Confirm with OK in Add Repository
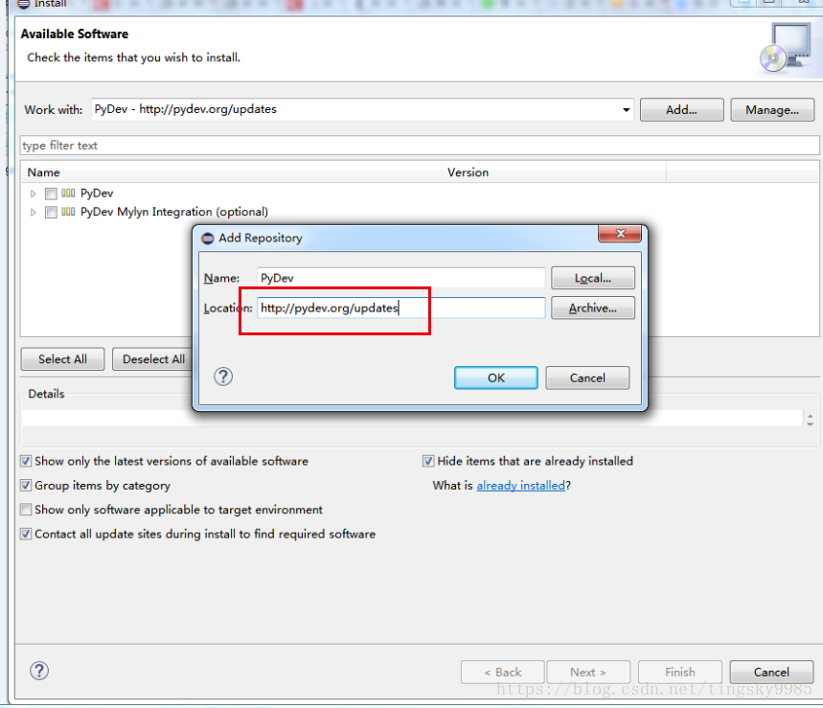This screenshot has height=708, width=823. (x=496, y=377)
